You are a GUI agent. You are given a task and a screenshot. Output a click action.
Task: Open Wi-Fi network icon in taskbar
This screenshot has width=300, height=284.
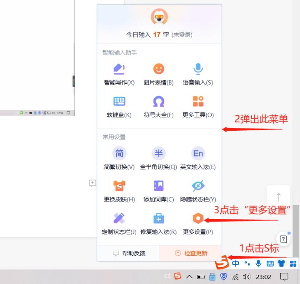(x=235, y=277)
